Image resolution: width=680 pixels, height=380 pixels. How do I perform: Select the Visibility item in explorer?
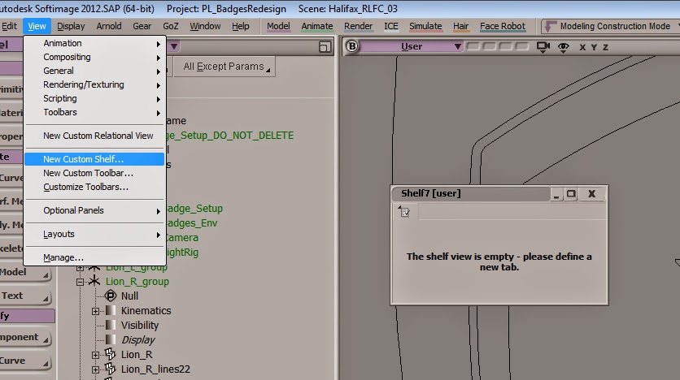[x=140, y=326]
